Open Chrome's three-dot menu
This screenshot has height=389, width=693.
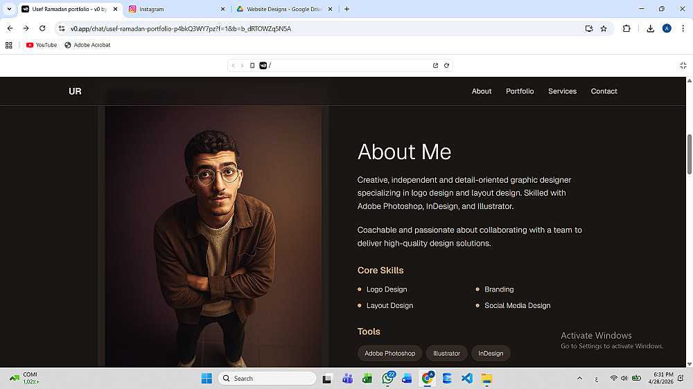tap(683, 28)
